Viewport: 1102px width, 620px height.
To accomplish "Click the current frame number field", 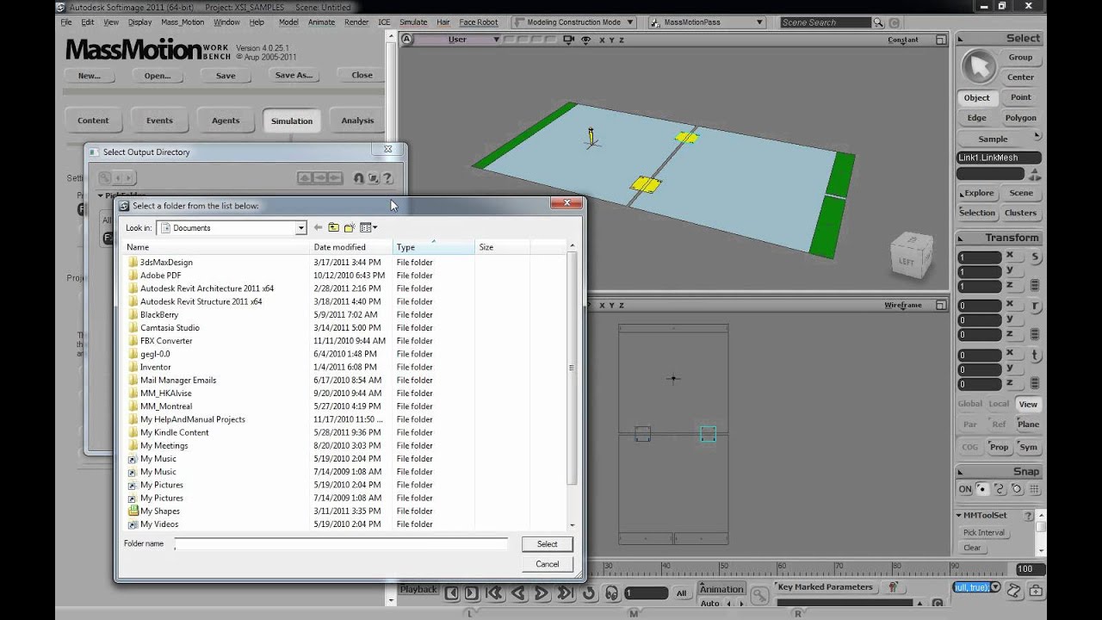I will pyautogui.click(x=646, y=593).
